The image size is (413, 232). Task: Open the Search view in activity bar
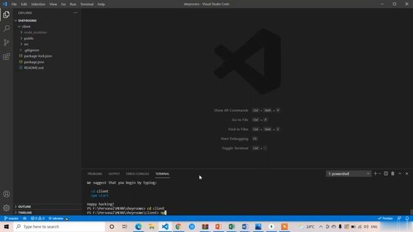click(x=6, y=28)
